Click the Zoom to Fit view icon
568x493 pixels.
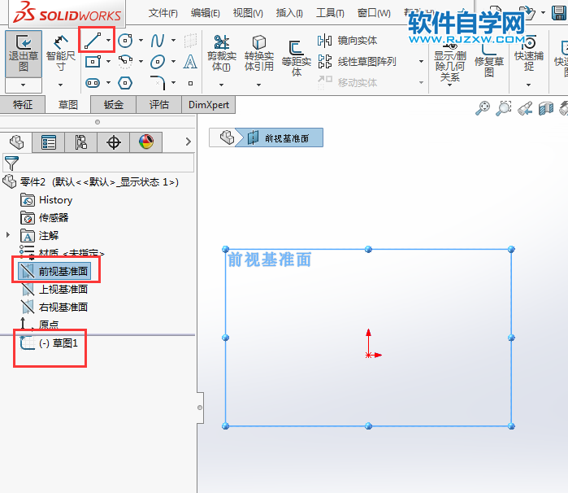pos(483,108)
